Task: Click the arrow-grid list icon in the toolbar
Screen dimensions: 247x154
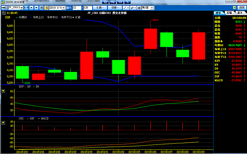Action: pos(5,7)
